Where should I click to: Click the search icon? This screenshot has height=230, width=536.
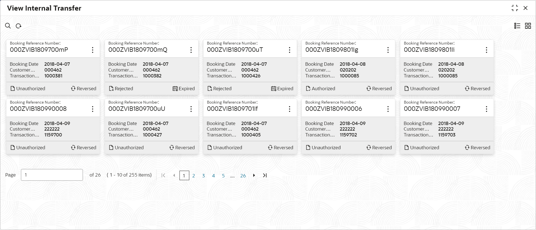tap(8, 26)
